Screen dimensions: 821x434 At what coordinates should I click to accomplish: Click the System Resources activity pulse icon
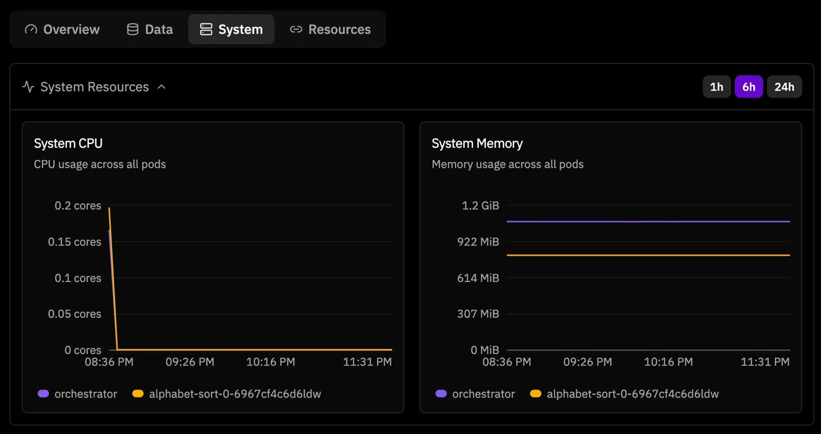28,87
